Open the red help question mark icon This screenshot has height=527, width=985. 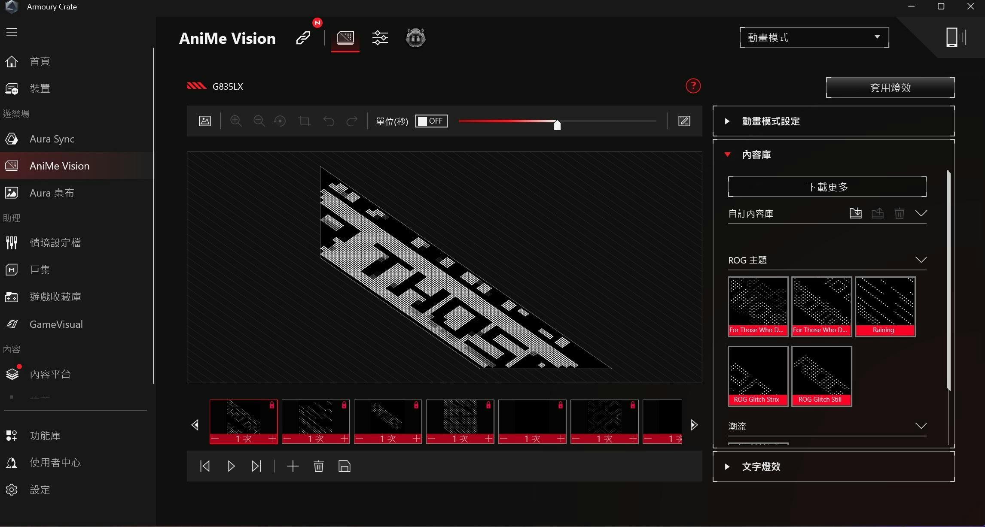click(x=693, y=86)
